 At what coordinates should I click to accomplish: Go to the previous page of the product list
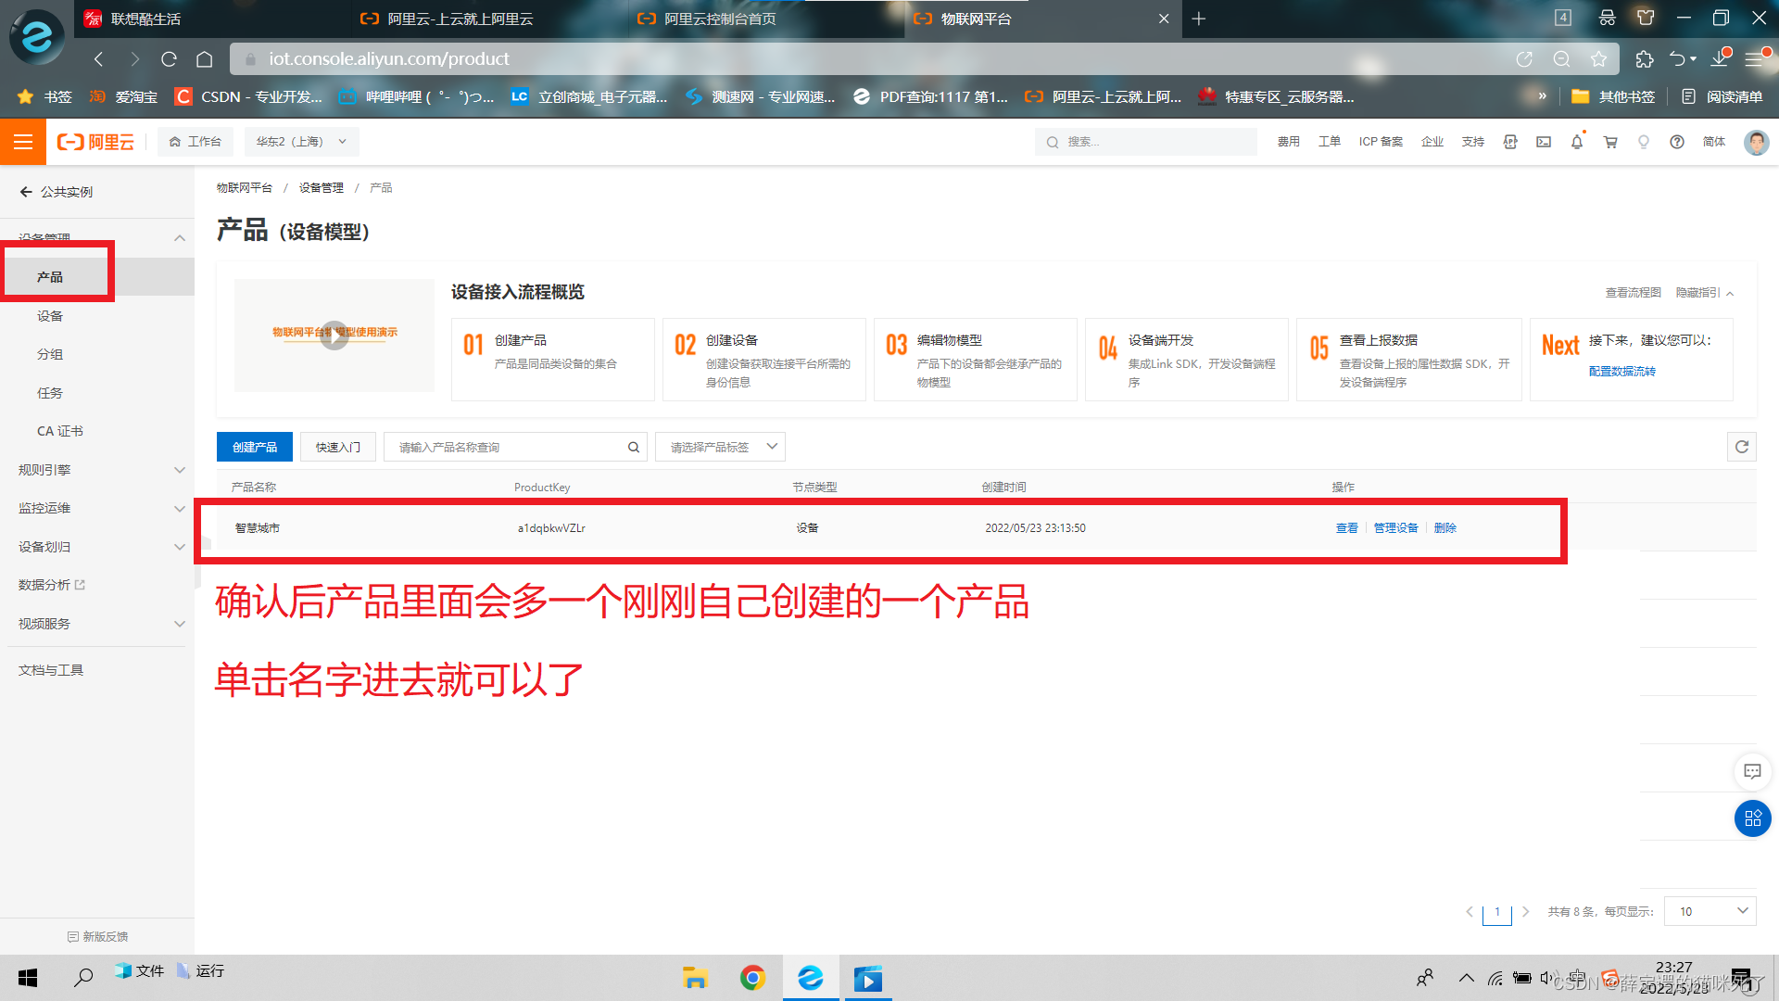(1470, 912)
